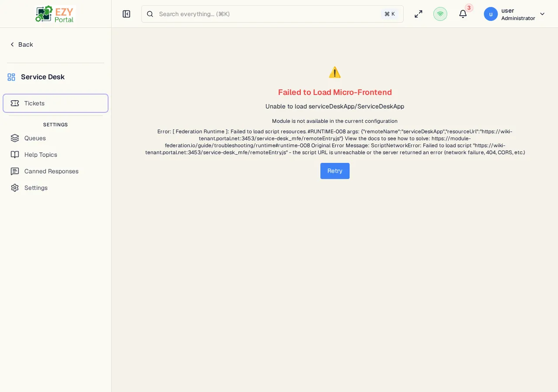Screen dimensions: 558x392
Task: Click the Tickets ticket icon
Action: tap(15, 103)
